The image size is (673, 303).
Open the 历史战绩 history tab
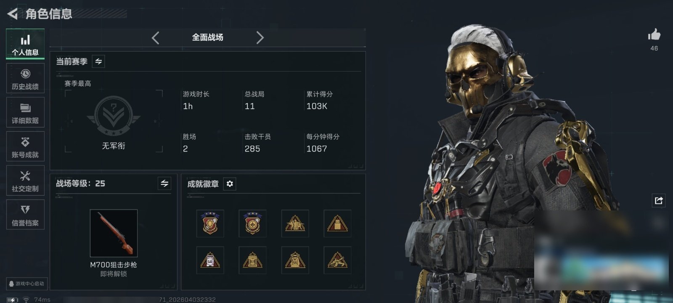25,78
